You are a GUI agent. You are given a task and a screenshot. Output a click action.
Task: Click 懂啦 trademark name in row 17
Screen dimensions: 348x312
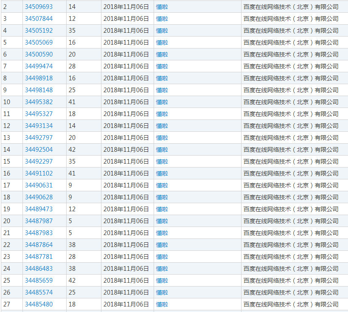pyautogui.click(x=162, y=185)
